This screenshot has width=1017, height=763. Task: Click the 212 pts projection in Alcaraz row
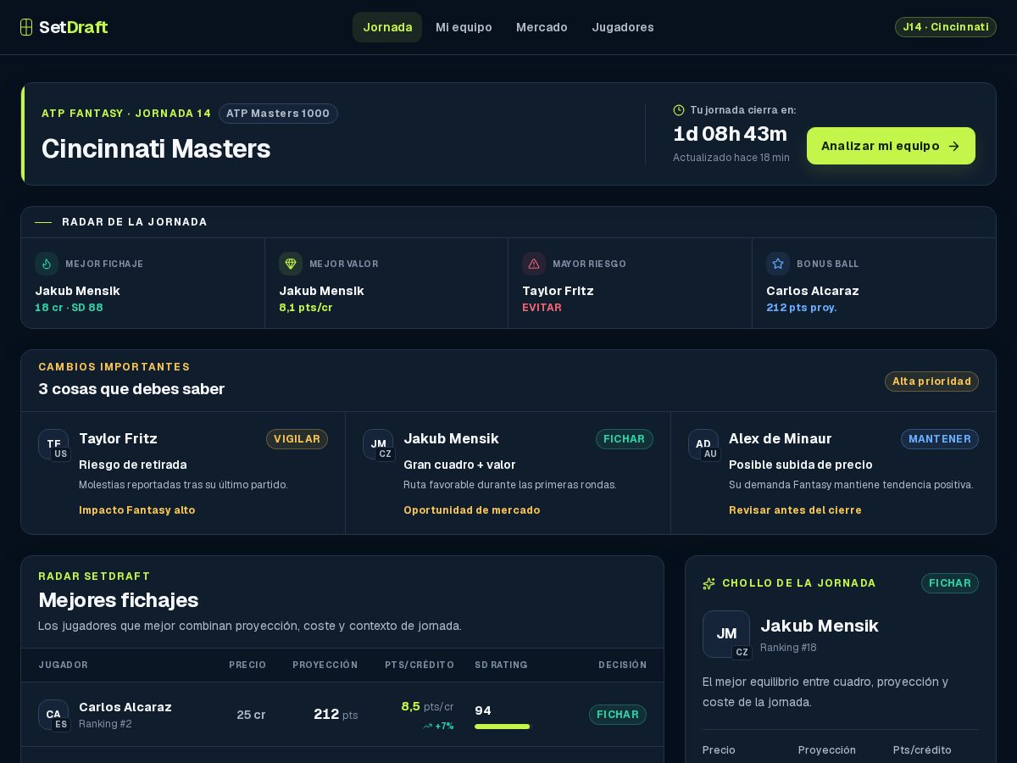[336, 715]
